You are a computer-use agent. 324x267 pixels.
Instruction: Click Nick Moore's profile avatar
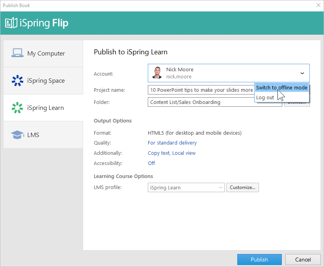(157, 73)
